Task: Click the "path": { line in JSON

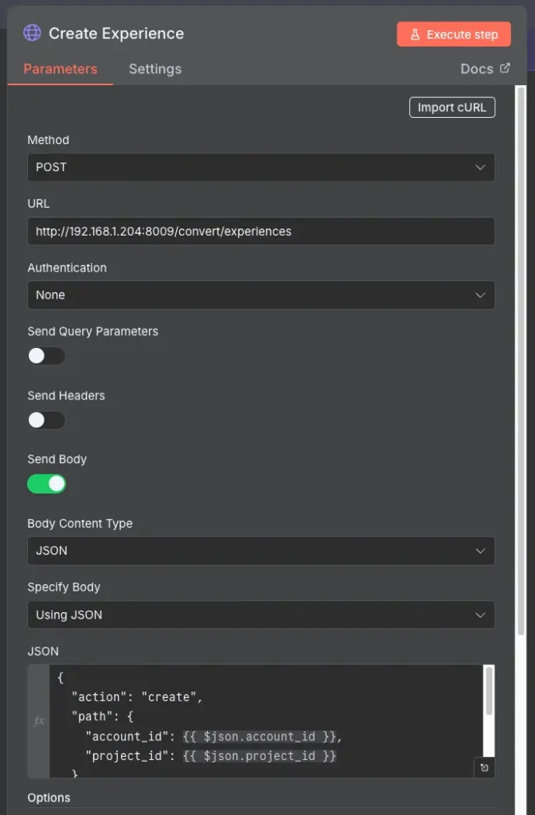Action: click(x=103, y=716)
